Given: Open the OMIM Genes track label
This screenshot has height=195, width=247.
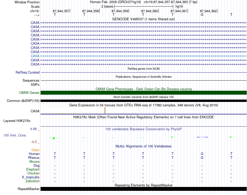Looking at the screenshot, I should (x=29, y=93).
